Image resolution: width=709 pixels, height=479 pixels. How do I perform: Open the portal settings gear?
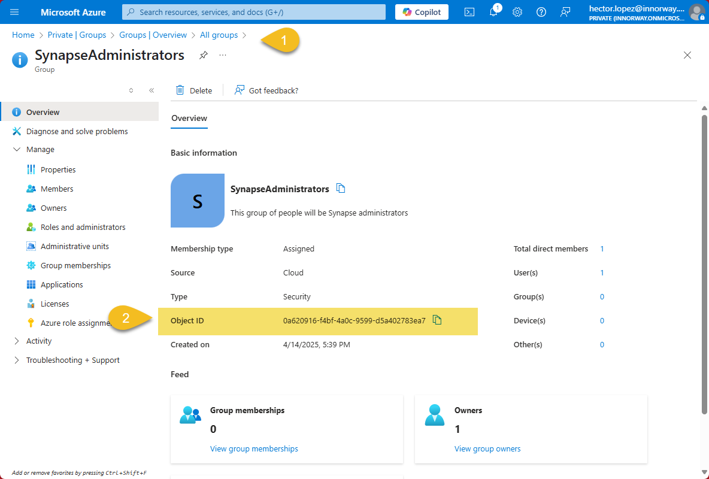(x=517, y=11)
